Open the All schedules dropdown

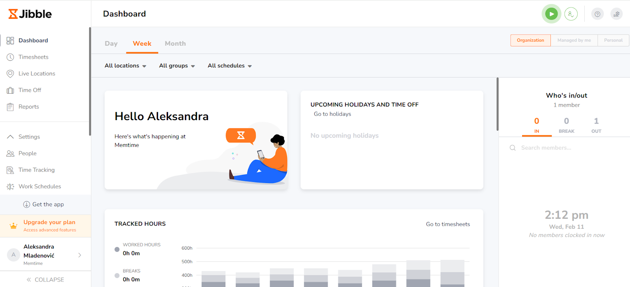coord(230,66)
